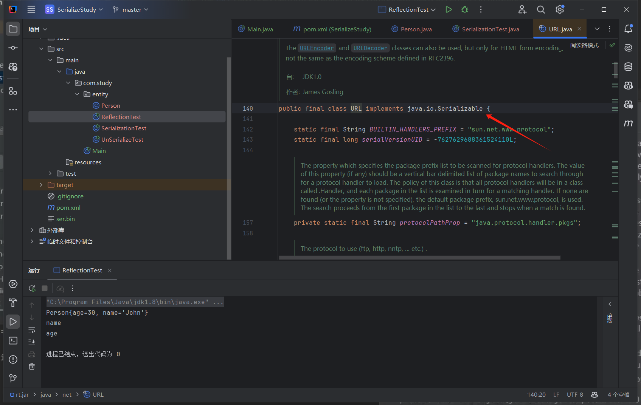
Task: Open the Project view mode dropdown
Action: click(37, 29)
